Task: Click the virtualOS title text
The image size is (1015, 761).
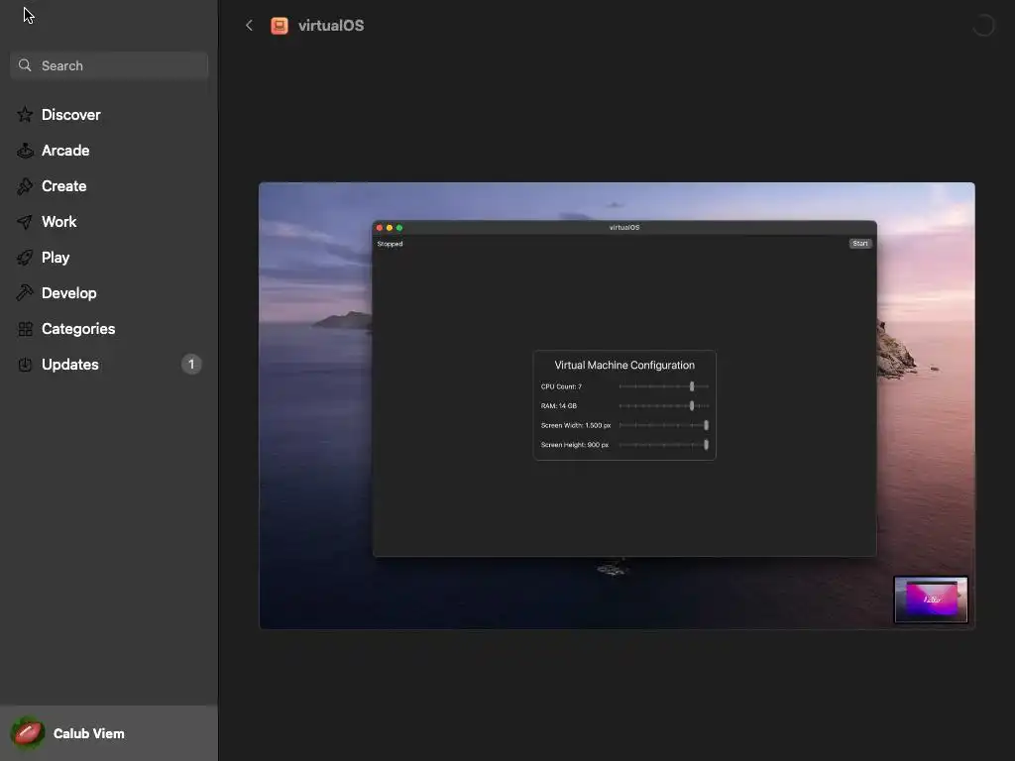Action: click(x=331, y=25)
